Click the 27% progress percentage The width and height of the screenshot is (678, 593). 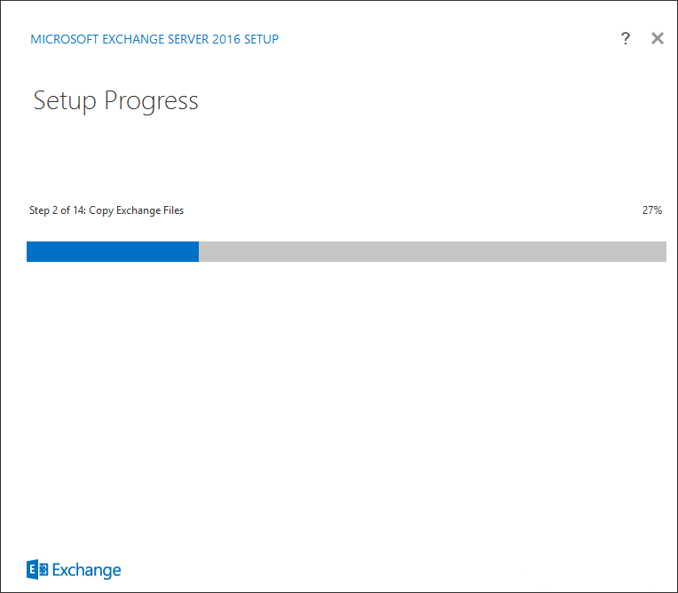pos(652,210)
